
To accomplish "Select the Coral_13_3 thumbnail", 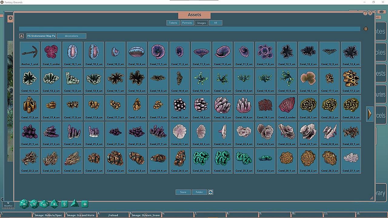I will [x=72, y=81].
